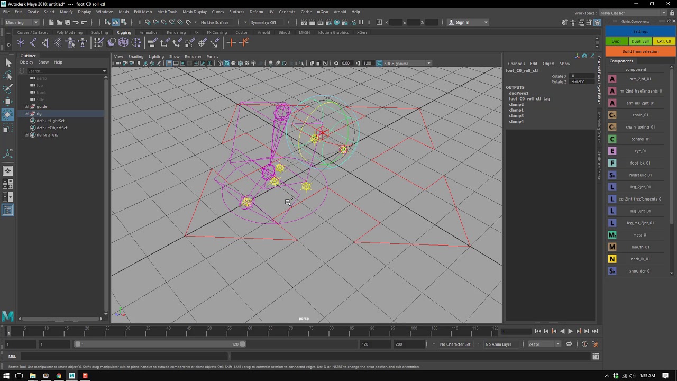Click the Windows Start button

[6, 376]
